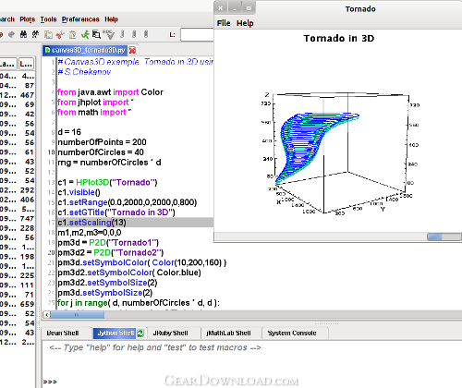Click the green running man Run script icon
Viewport: 462px width, 388px height.
[85, 34]
